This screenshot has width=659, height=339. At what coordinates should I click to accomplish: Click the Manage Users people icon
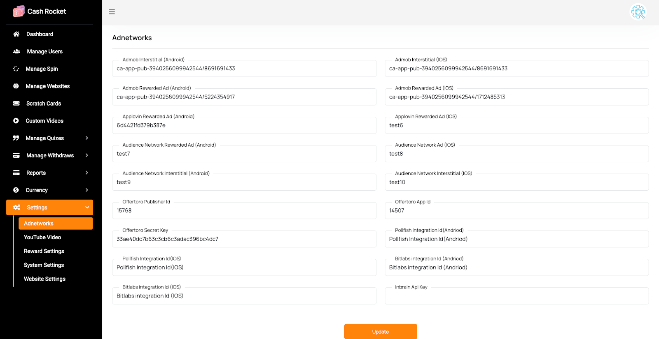tap(16, 51)
